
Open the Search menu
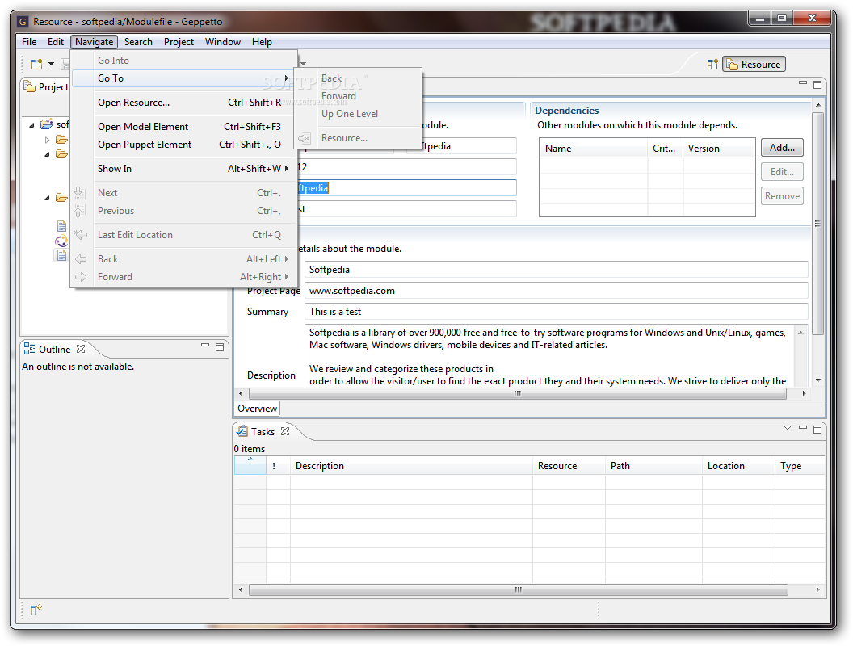(138, 42)
